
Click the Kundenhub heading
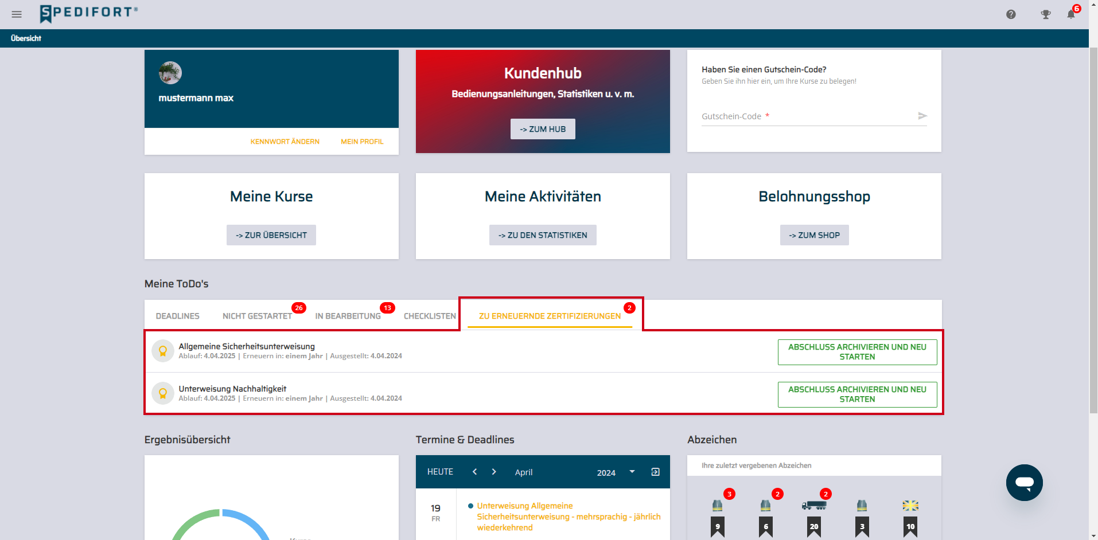(x=543, y=73)
